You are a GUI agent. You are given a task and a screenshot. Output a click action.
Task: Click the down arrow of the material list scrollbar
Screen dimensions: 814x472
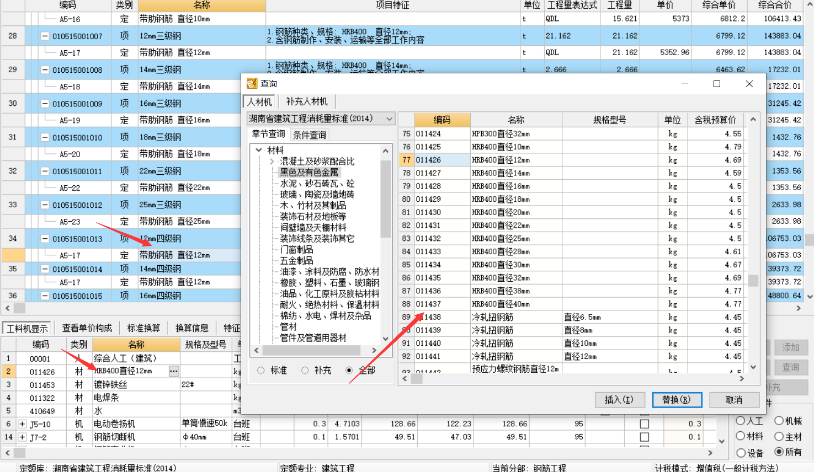[753, 367]
